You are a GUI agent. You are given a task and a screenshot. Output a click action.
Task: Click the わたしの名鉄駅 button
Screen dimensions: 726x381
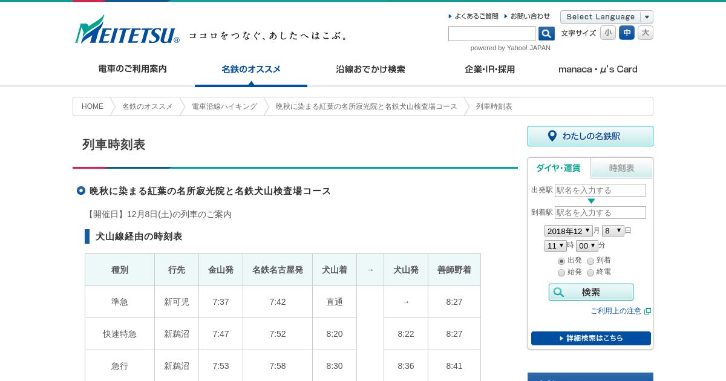(590, 136)
